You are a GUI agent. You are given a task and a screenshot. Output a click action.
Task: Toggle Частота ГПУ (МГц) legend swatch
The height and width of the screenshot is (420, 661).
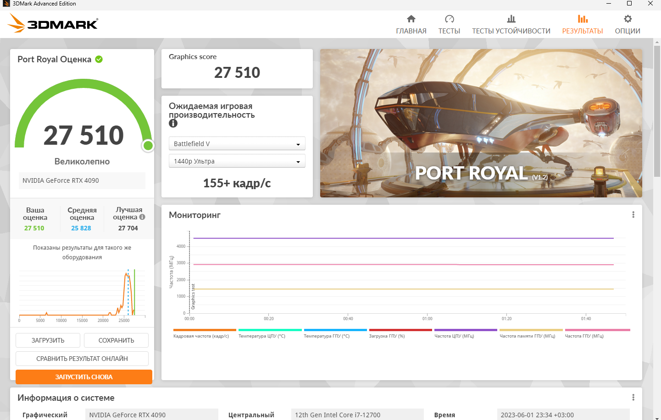[x=598, y=330]
